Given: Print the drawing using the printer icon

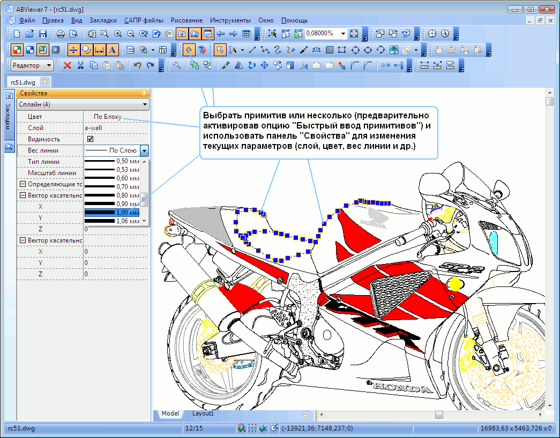Looking at the screenshot, I should coord(61,34).
